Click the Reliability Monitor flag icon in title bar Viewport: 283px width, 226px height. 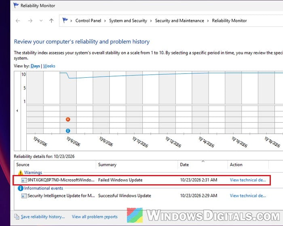click(x=16, y=5)
